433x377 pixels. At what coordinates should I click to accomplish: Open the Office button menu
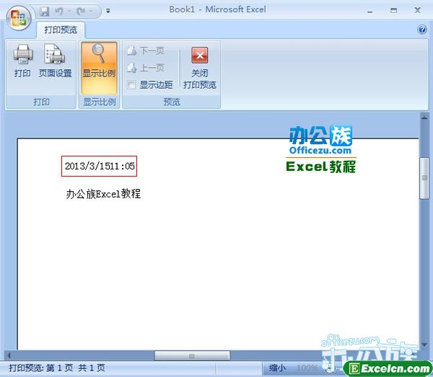(x=19, y=18)
